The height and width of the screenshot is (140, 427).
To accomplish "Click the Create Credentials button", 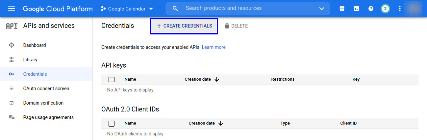I will 184,26.
